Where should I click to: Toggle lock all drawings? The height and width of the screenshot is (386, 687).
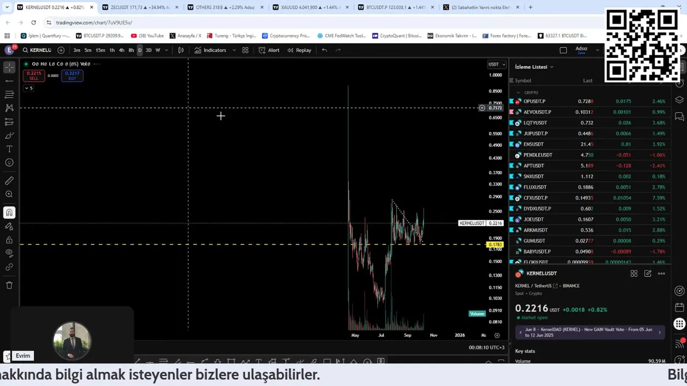click(9, 240)
